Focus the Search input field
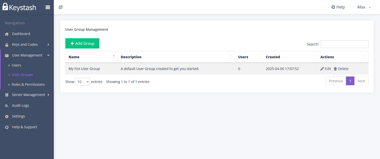The width and height of the screenshot is (380, 159). [x=344, y=44]
